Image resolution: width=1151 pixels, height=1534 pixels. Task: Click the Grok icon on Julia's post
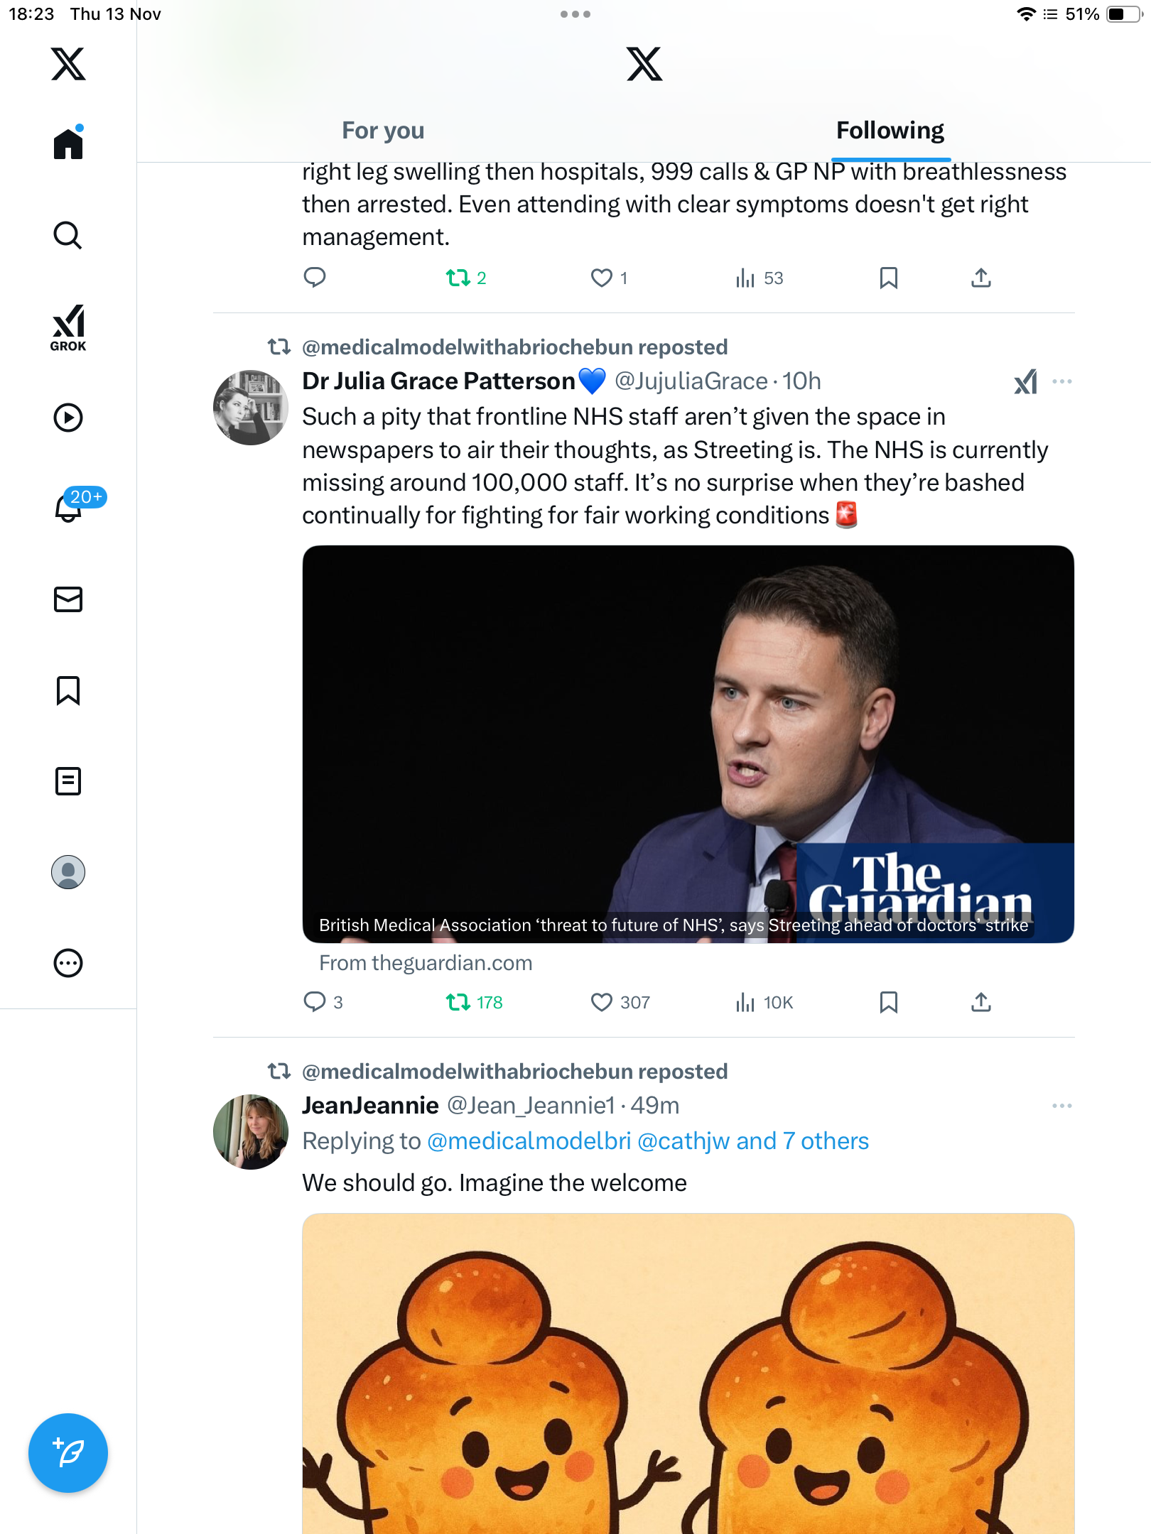click(1025, 382)
